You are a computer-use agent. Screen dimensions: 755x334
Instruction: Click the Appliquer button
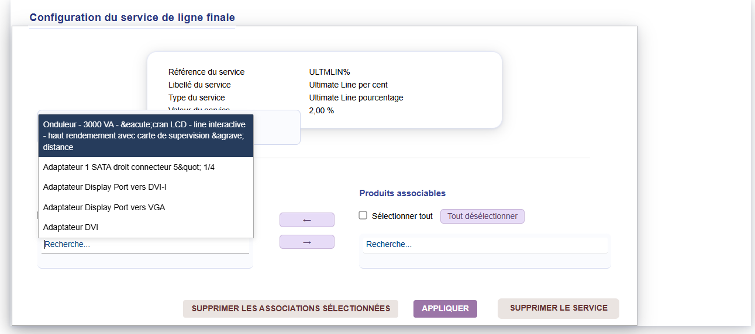[x=445, y=309]
